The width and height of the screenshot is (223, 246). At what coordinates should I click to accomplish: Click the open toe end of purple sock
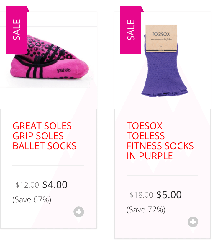click(x=165, y=93)
